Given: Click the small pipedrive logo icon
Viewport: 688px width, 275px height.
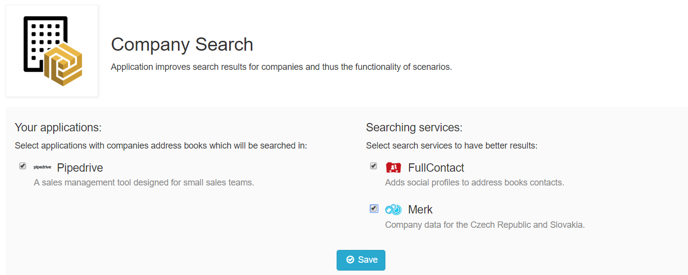Looking at the screenshot, I should [x=42, y=167].
